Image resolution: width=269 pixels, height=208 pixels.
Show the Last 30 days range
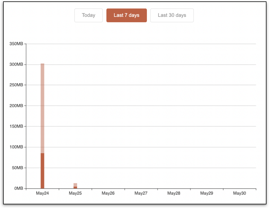click(x=172, y=15)
